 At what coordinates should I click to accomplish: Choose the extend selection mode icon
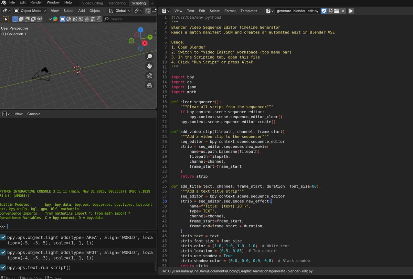coord(21,19)
